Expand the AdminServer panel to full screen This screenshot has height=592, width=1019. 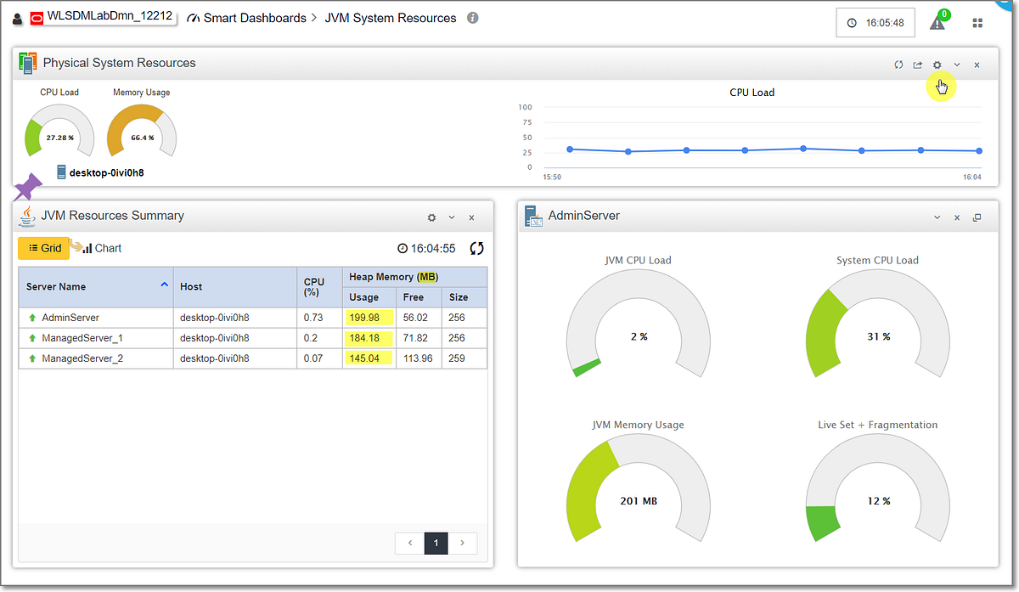(x=977, y=217)
